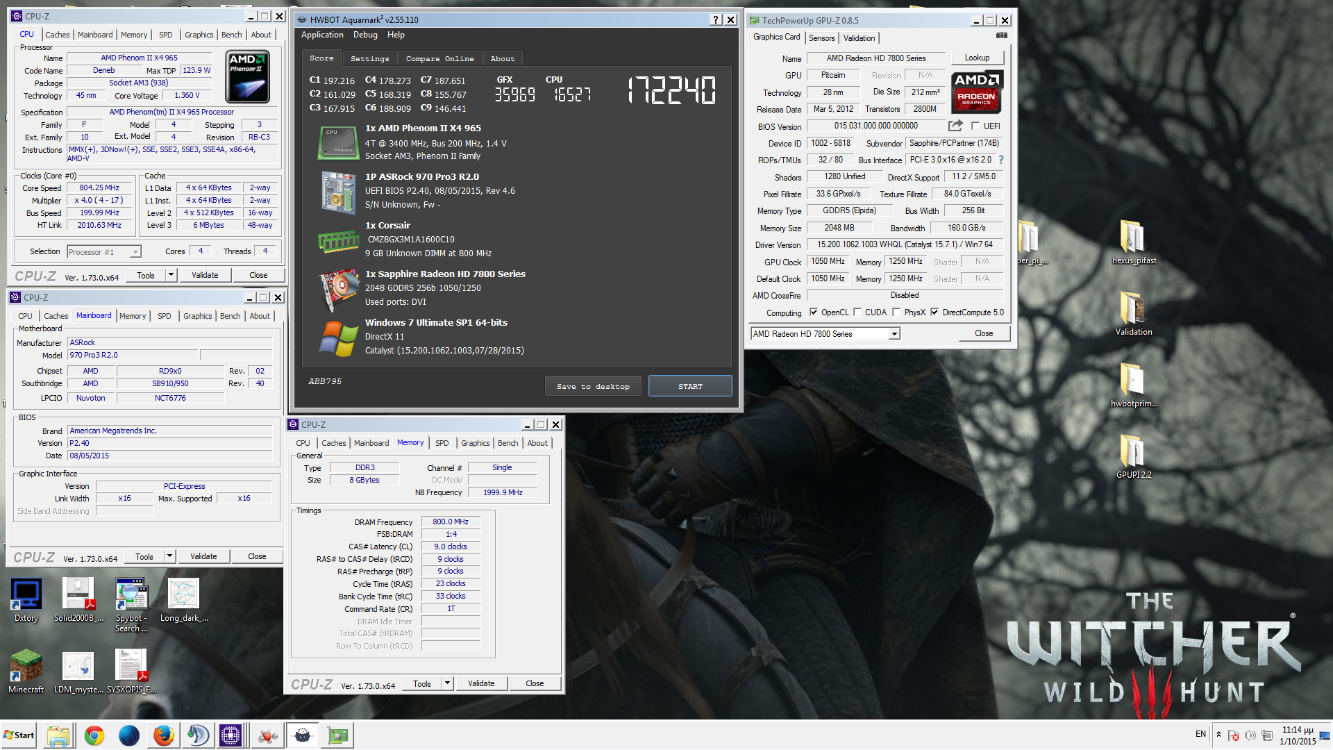The width and height of the screenshot is (1333, 750).
Task: Toggle the PhysX checkbox
Action: 896,312
